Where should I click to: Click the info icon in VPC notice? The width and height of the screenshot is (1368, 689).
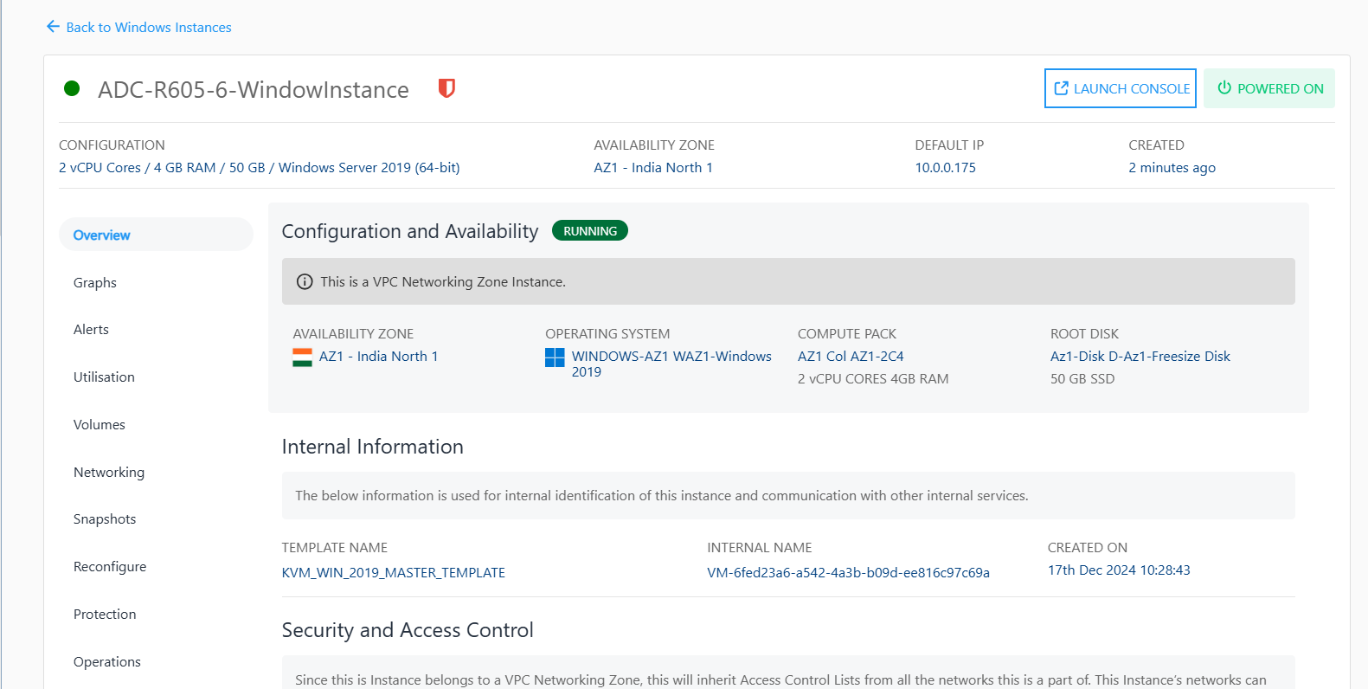click(x=305, y=281)
